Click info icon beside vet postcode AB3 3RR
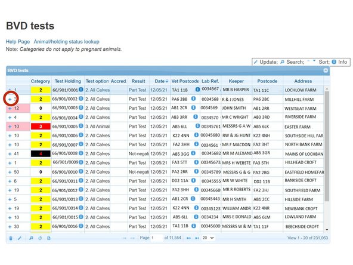353x265 pixels. click(x=196, y=117)
